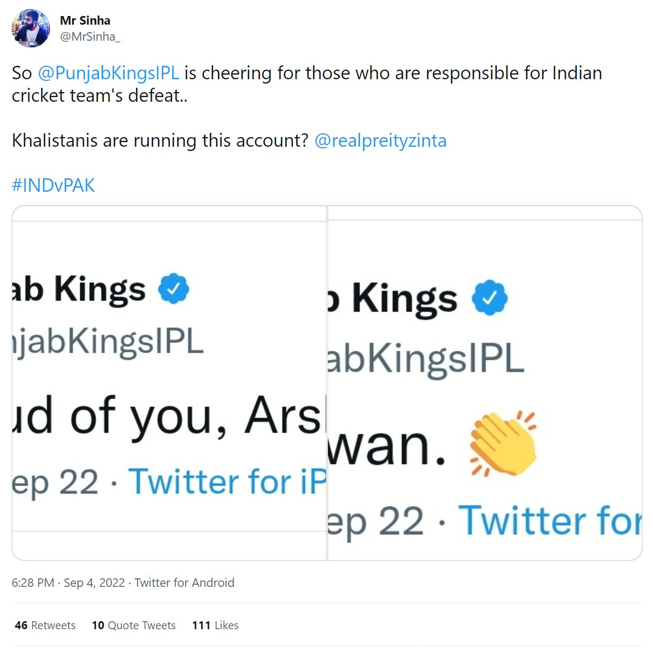Click 'abKingsIPL' handle in right image
This screenshot has height=649, width=653.
coord(426,359)
